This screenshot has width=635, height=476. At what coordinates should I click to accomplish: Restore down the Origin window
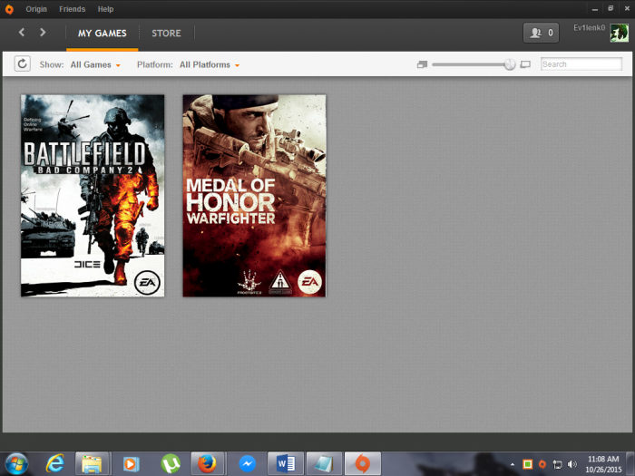pos(611,8)
